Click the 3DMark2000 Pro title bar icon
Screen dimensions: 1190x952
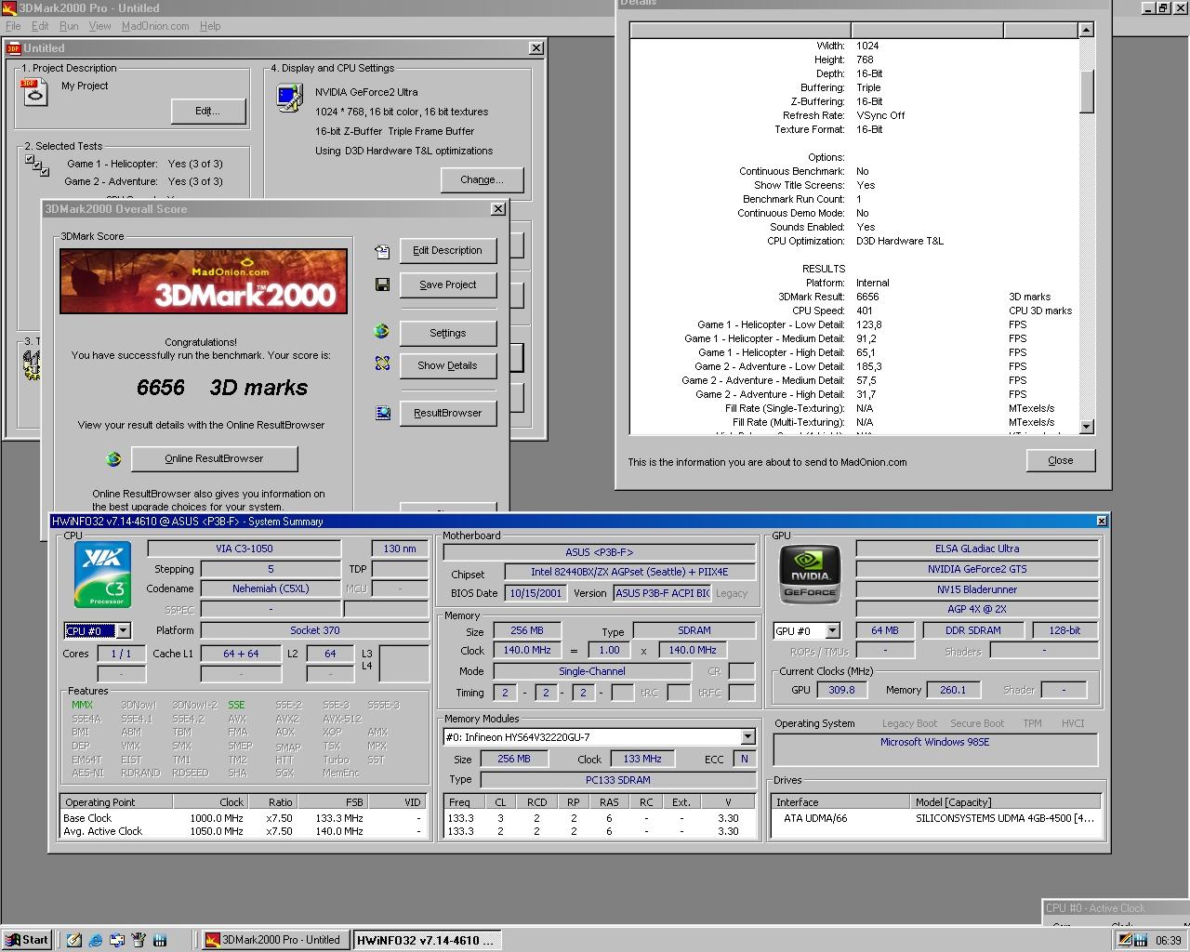click(x=9, y=7)
